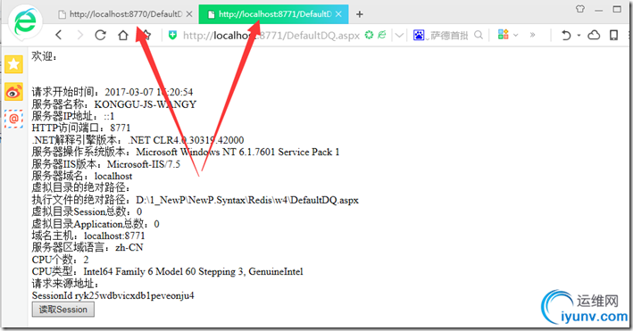Click the .NET CLR version line
The width and height of the screenshot is (633, 331).
coord(137,140)
